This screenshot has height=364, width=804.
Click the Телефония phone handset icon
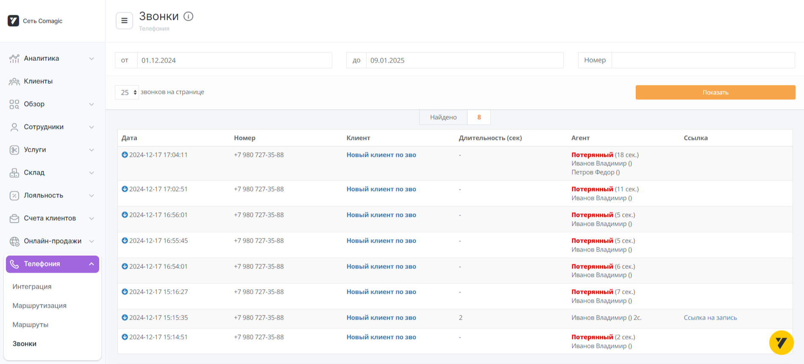coord(14,264)
